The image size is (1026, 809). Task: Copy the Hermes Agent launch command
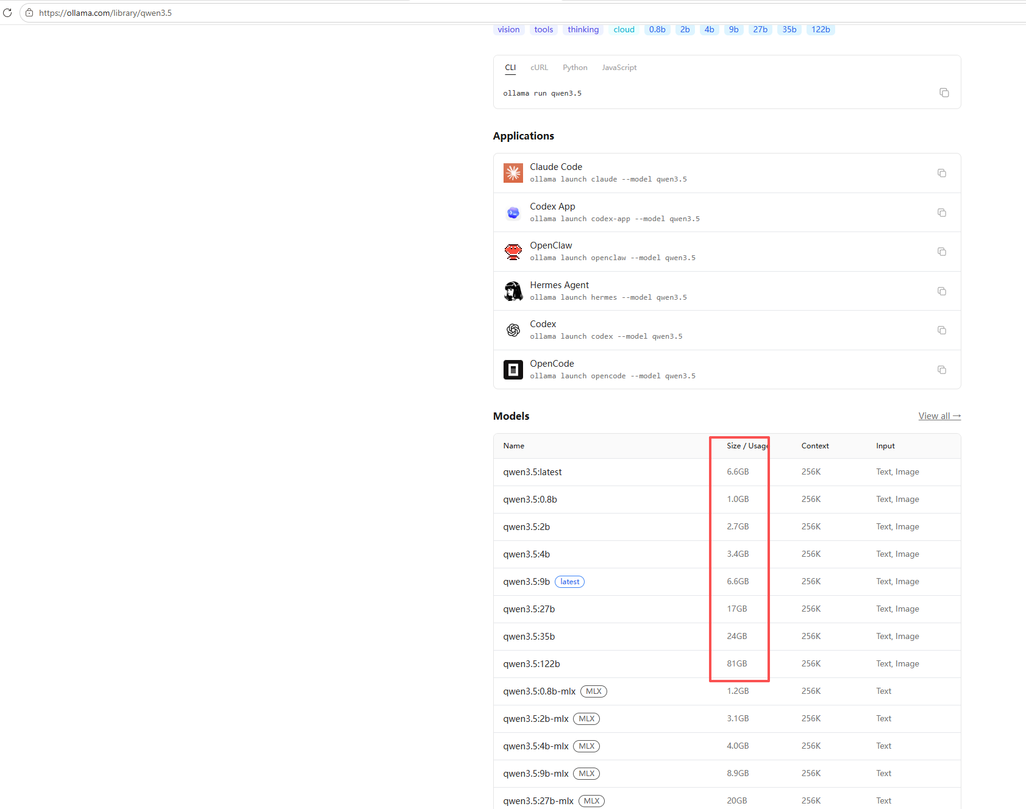pos(942,291)
